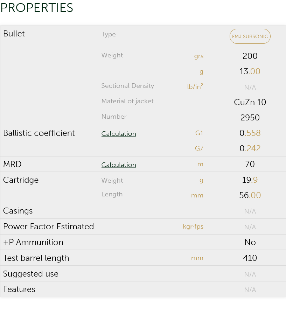Screen dimensions: 286x314
Task: Select the 200 grs bullet weight value
Action: (250, 56)
